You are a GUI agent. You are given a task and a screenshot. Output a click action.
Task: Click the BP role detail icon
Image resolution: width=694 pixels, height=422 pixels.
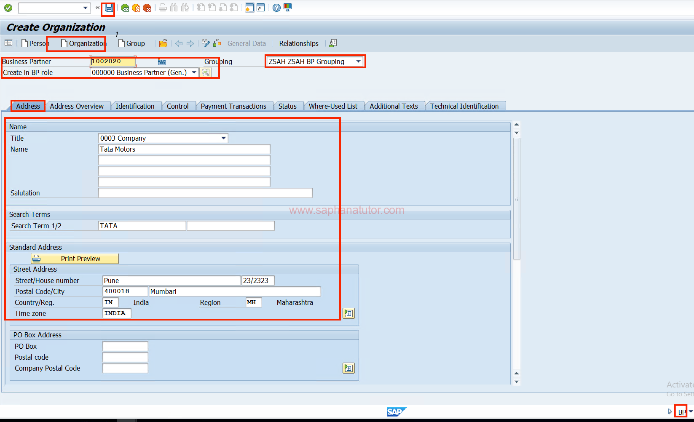(x=205, y=72)
